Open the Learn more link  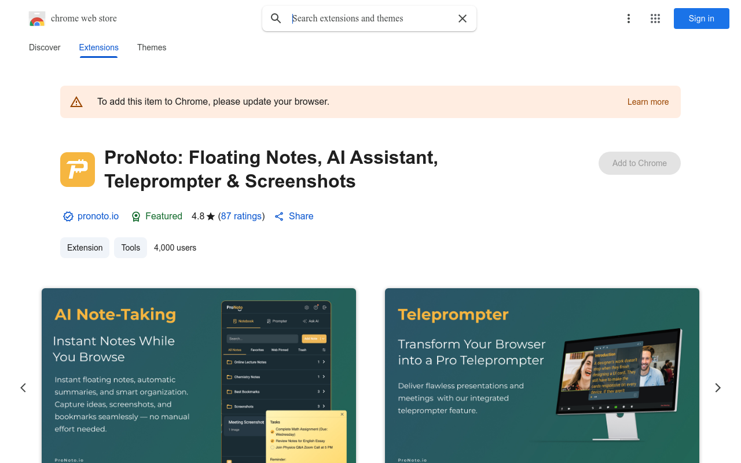[648, 102]
